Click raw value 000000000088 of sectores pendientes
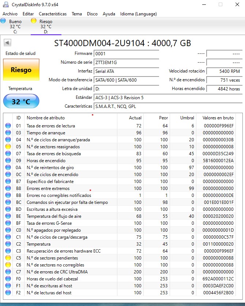Screen dimensions: 245x306 tap(218, 258)
